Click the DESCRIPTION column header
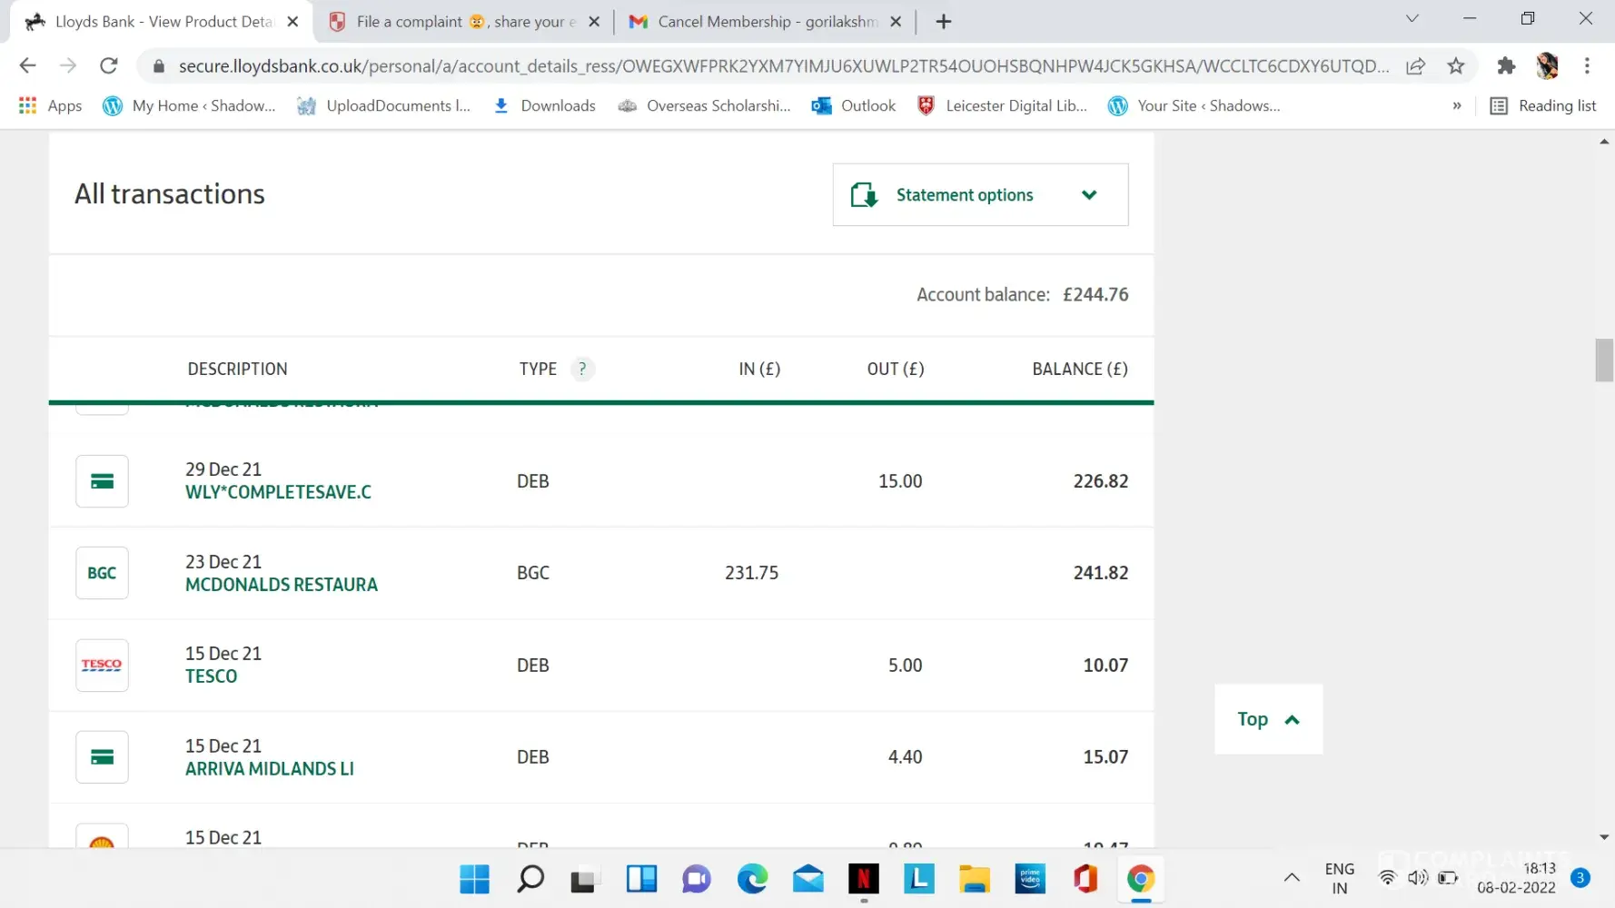Screen dimensions: 1615x908 coord(237,369)
